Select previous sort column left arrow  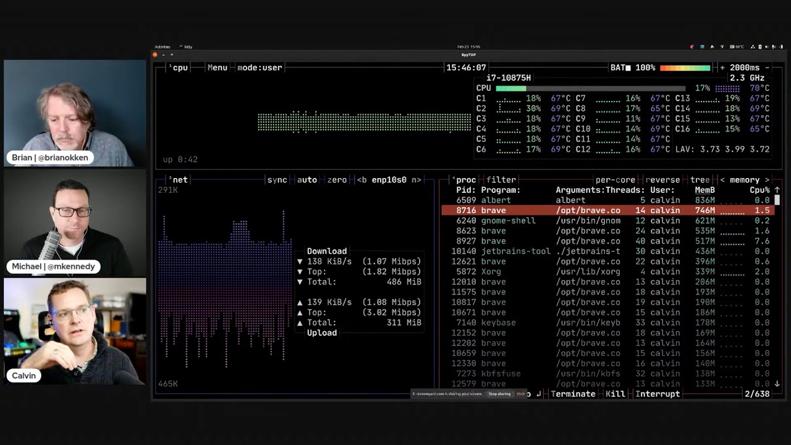click(722, 180)
